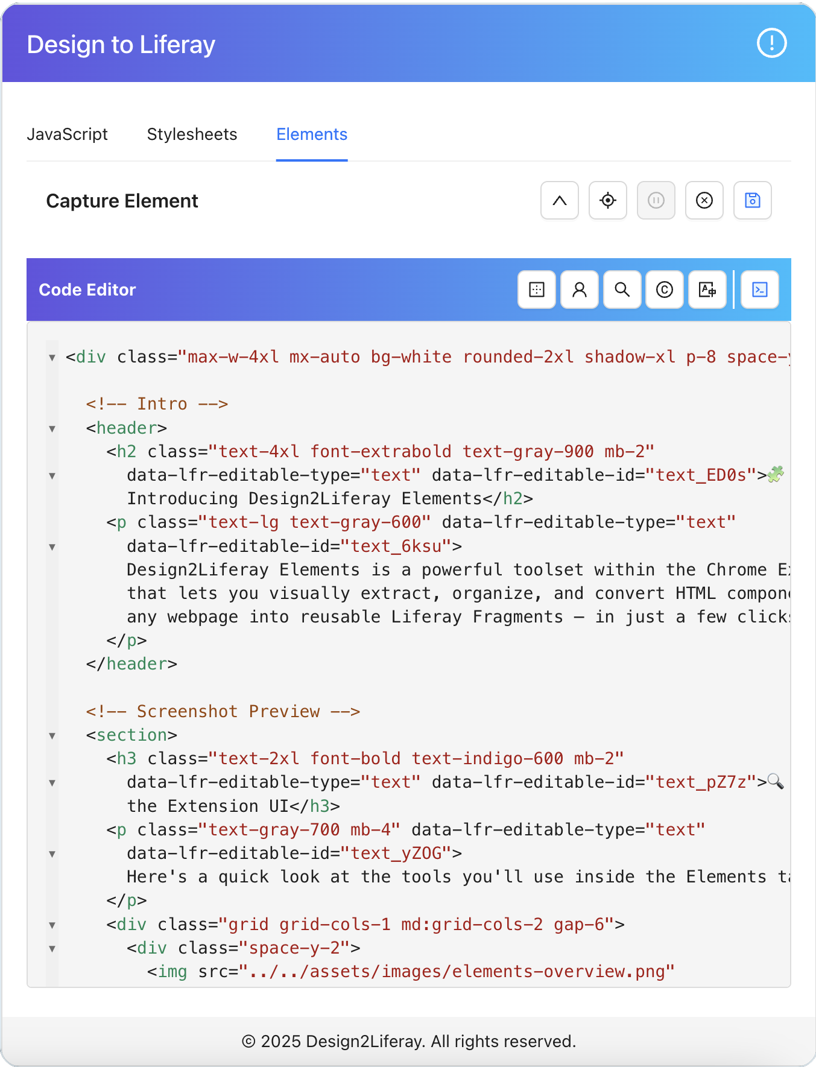
Task: Click the 'any webpage into reusable Liferay' line
Action: coord(458,616)
